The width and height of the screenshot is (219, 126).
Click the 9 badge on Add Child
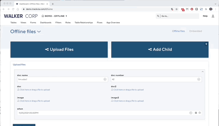click(206, 44)
